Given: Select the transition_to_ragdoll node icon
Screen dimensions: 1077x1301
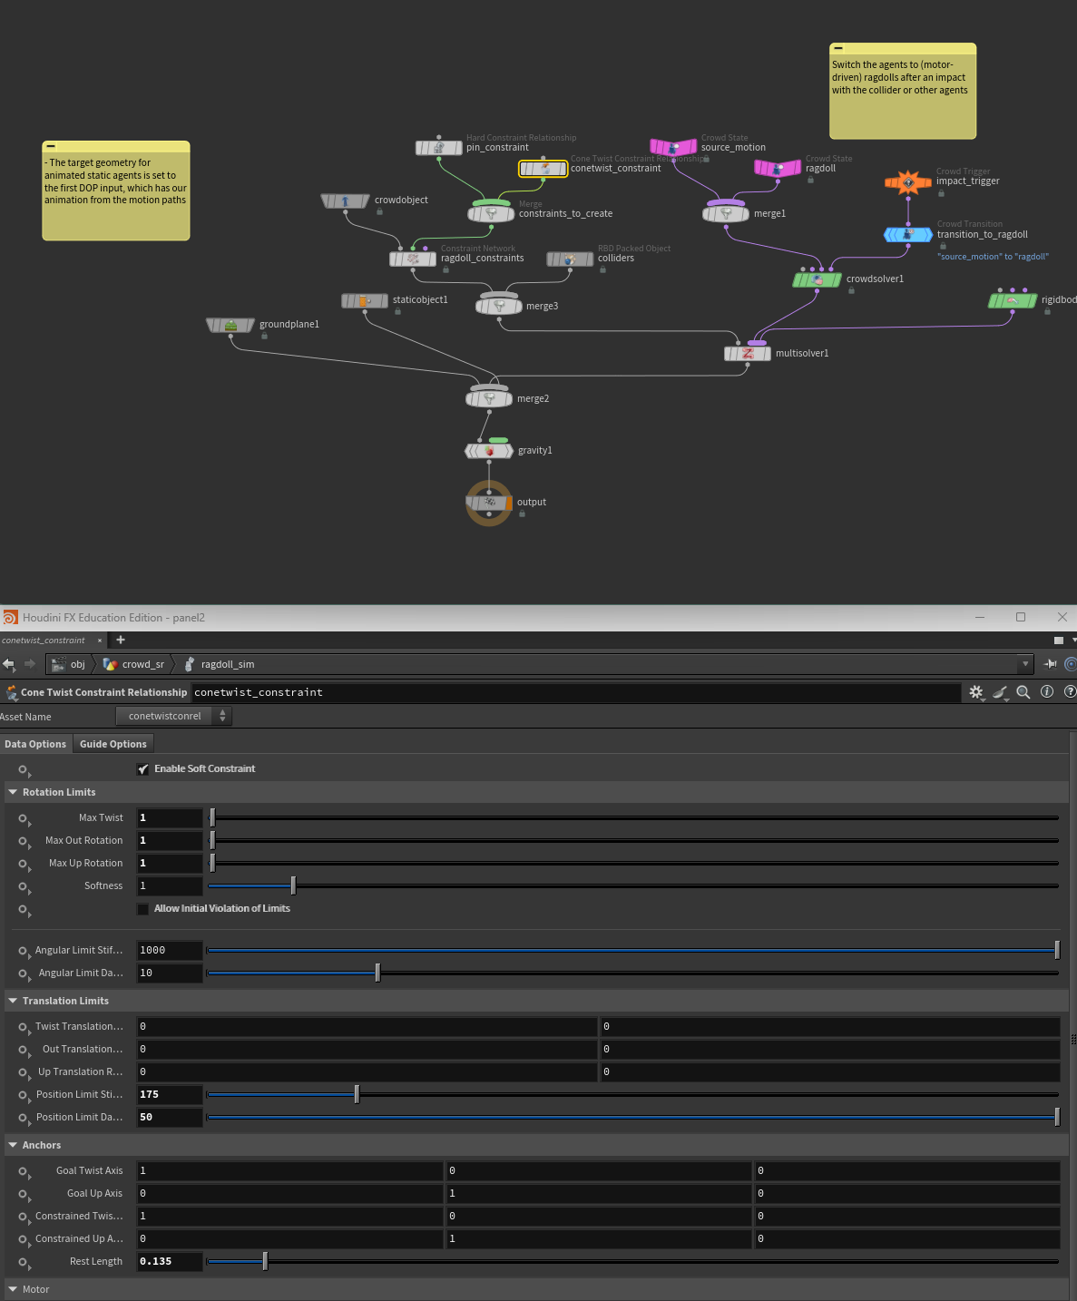Looking at the screenshot, I should coord(908,235).
